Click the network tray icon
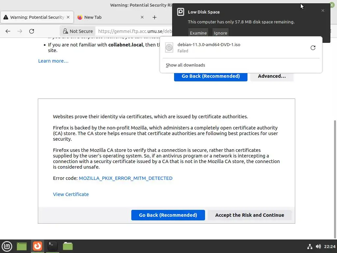 pyautogui.click(x=310, y=246)
